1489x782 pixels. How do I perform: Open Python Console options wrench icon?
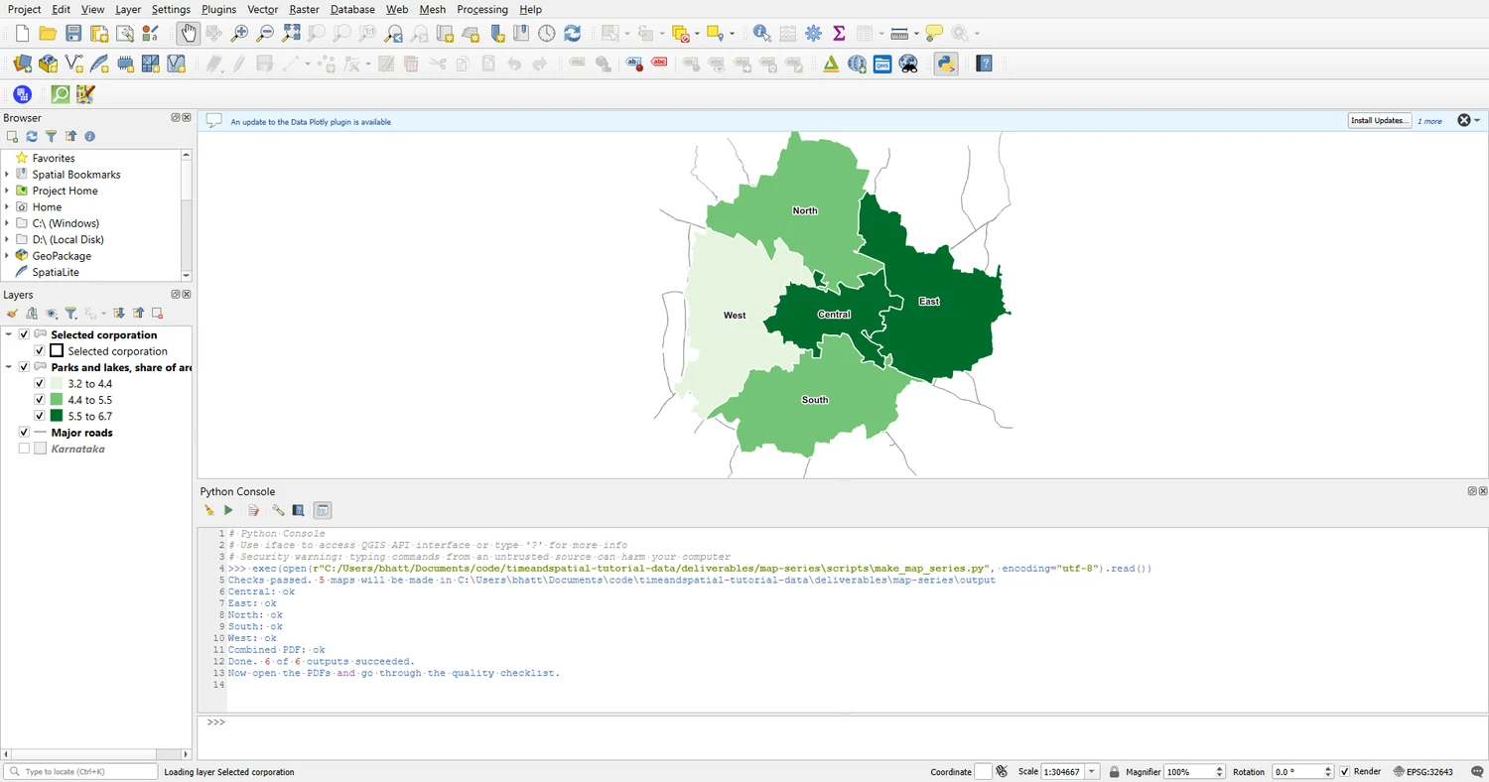(x=278, y=510)
